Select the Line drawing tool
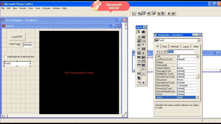Screen dimensions: 221x124 pyautogui.click(x=139, y=70)
